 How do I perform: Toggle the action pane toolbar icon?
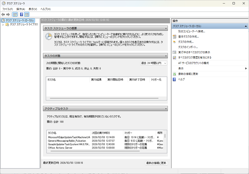27,15
